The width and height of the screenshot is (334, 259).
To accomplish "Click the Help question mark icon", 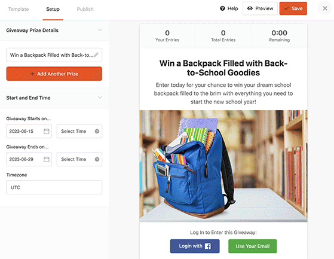I will point(222,8).
